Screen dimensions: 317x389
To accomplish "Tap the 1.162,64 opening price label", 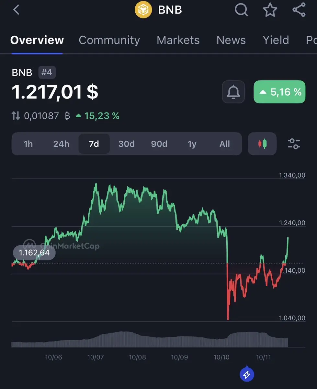I will [34, 253].
